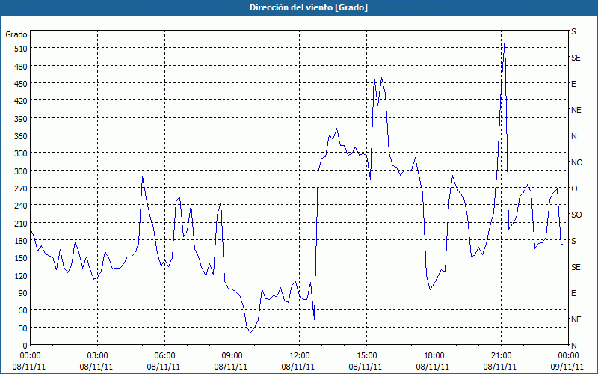This screenshot has height=374, width=598.
Task: Select the 300 value on the y-axis
Action: click(21, 171)
